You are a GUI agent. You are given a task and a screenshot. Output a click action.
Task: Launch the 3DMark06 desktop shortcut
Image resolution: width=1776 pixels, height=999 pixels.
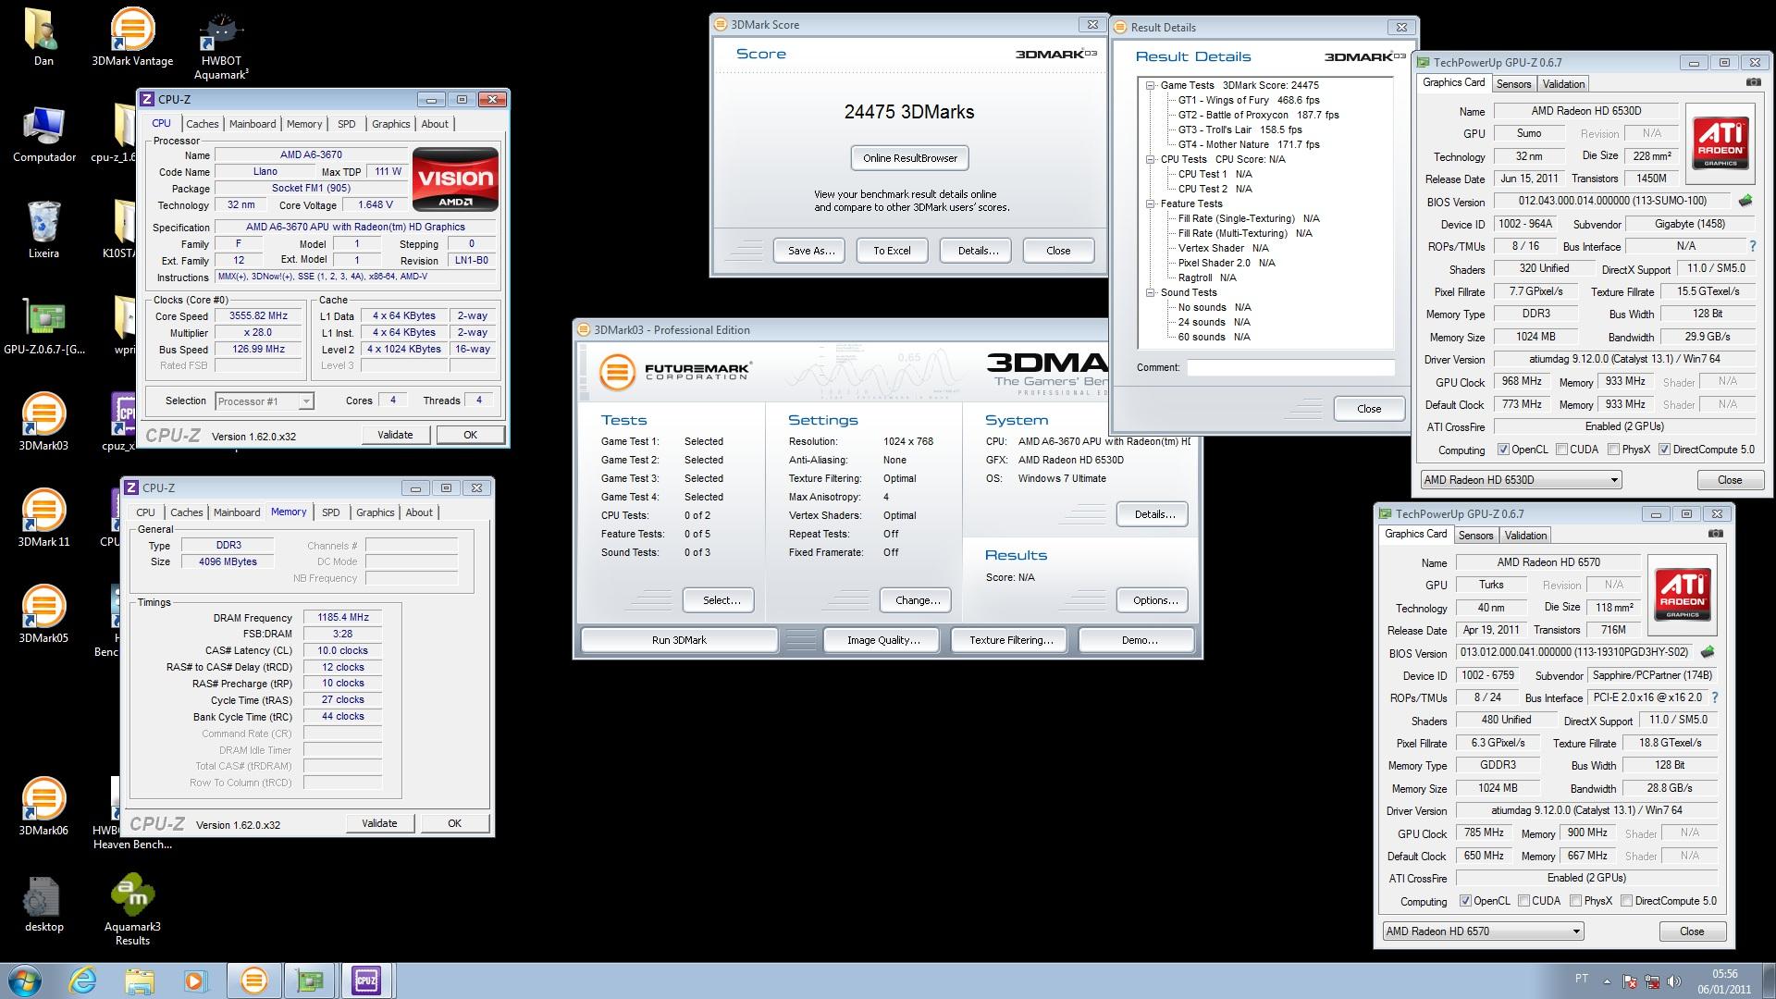43,807
